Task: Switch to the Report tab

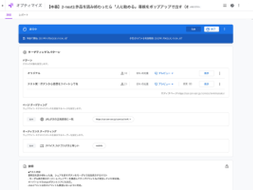Action: (x=23, y=15)
